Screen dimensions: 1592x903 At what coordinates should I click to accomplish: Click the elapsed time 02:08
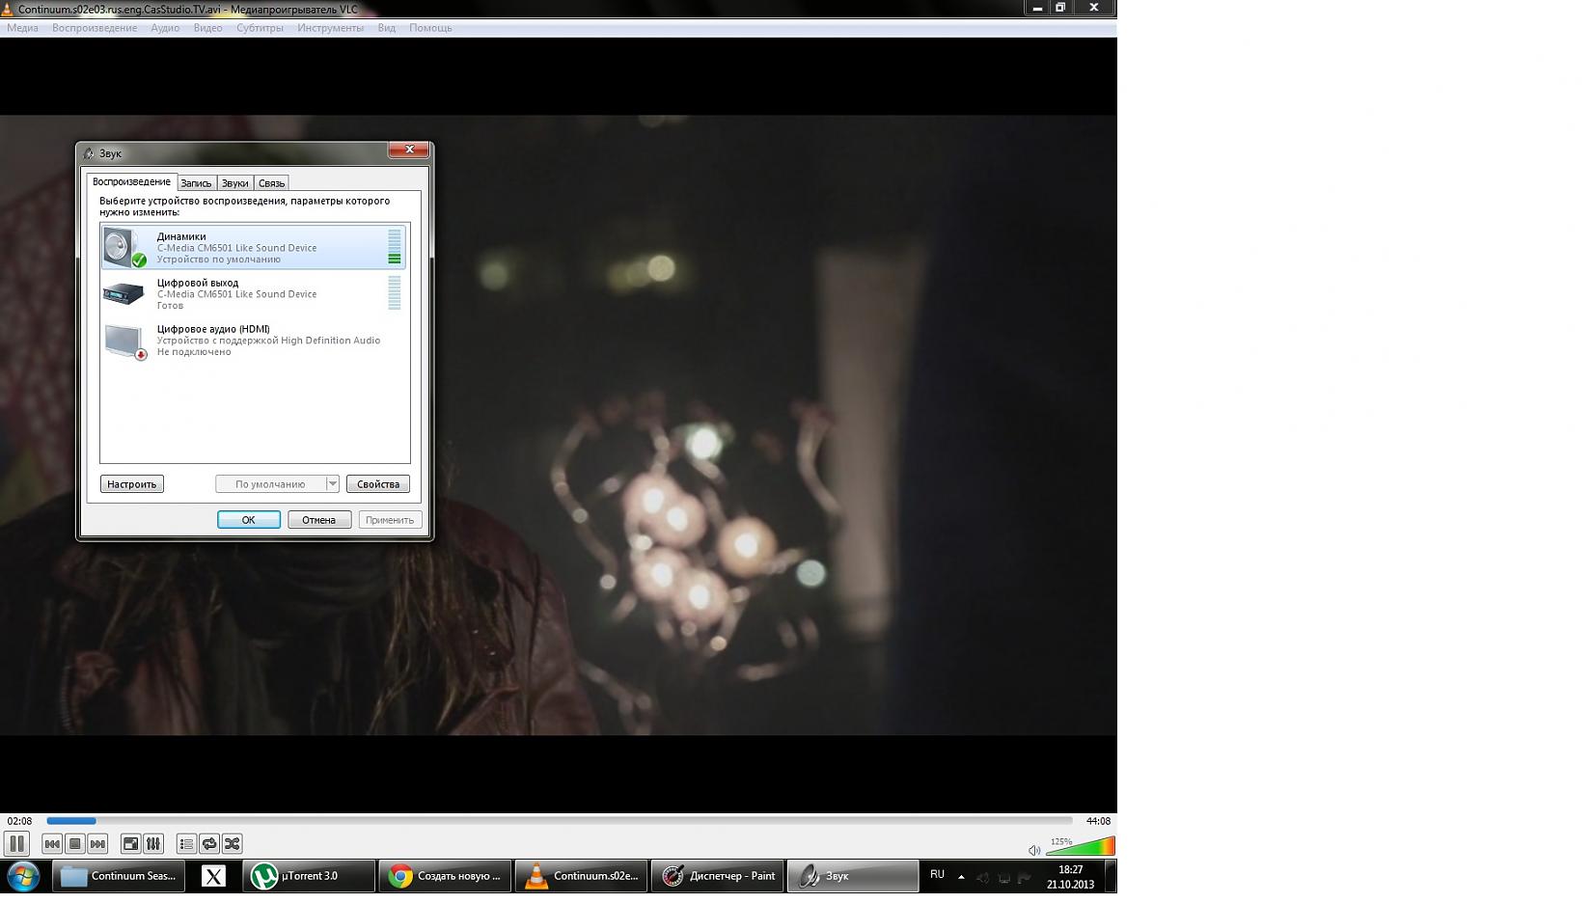[x=19, y=821]
